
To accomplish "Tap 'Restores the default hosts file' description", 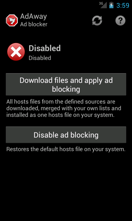I will tap(66, 149).
